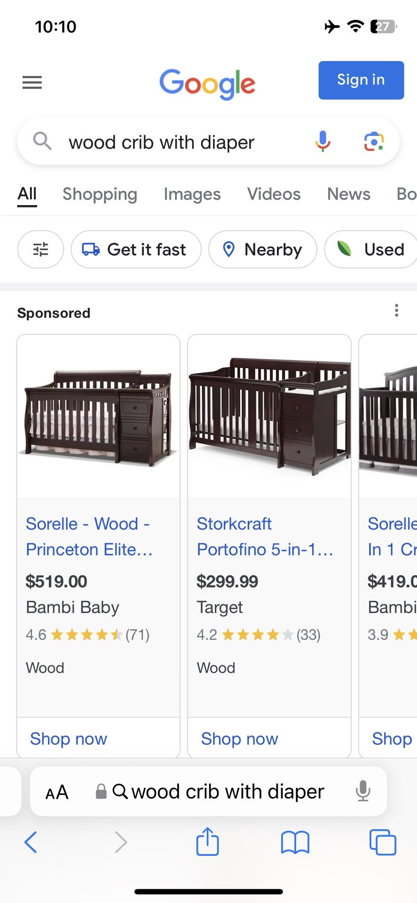Open the search filters settings icon

(x=40, y=249)
